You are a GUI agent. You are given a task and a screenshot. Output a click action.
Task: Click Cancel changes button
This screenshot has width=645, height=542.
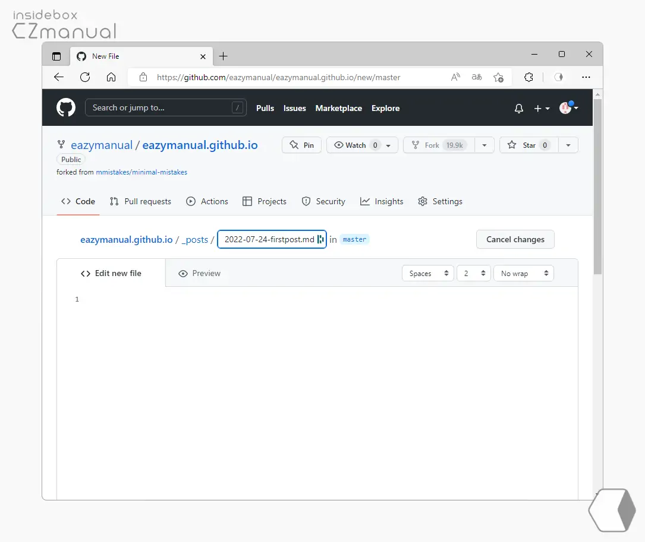pos(515,240)
